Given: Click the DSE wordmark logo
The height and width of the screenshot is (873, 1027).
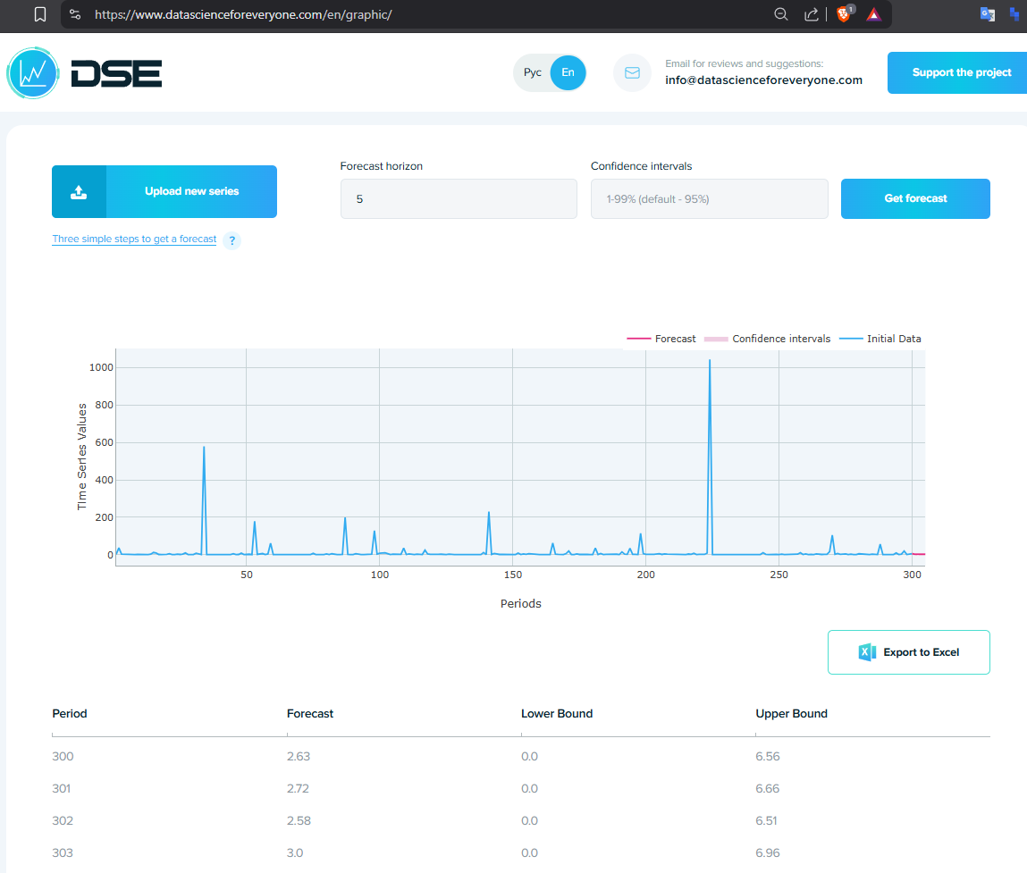Looking at the screenshot, I should pyautogui.click(x=116, y=72).
